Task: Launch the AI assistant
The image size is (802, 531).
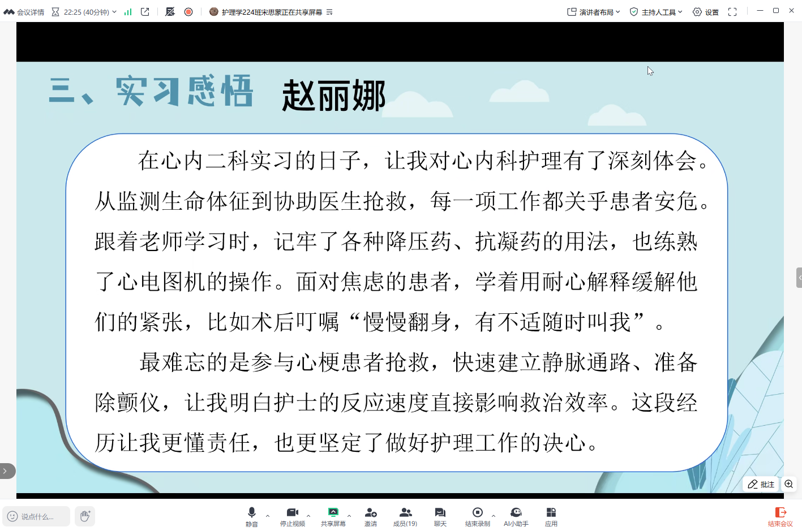Action: click(516, 516)
